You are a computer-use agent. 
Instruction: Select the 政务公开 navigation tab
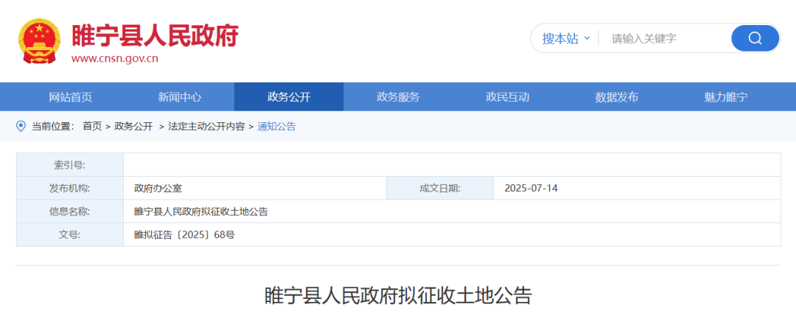(289, 96)
